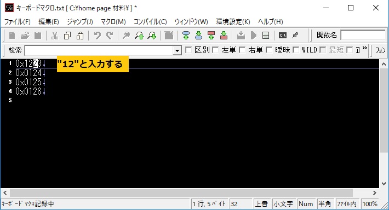This screenshot has height=210, width=389.
Task: Click the 半角 status bar indicator
Action: tap(325, 204)
